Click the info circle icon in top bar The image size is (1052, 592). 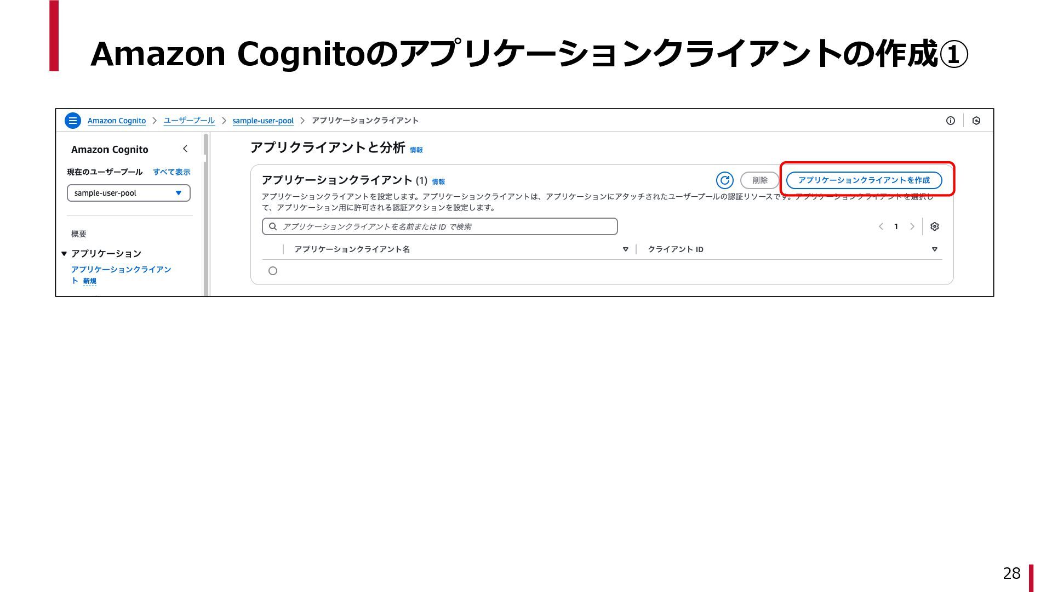[x=951, y=121]
